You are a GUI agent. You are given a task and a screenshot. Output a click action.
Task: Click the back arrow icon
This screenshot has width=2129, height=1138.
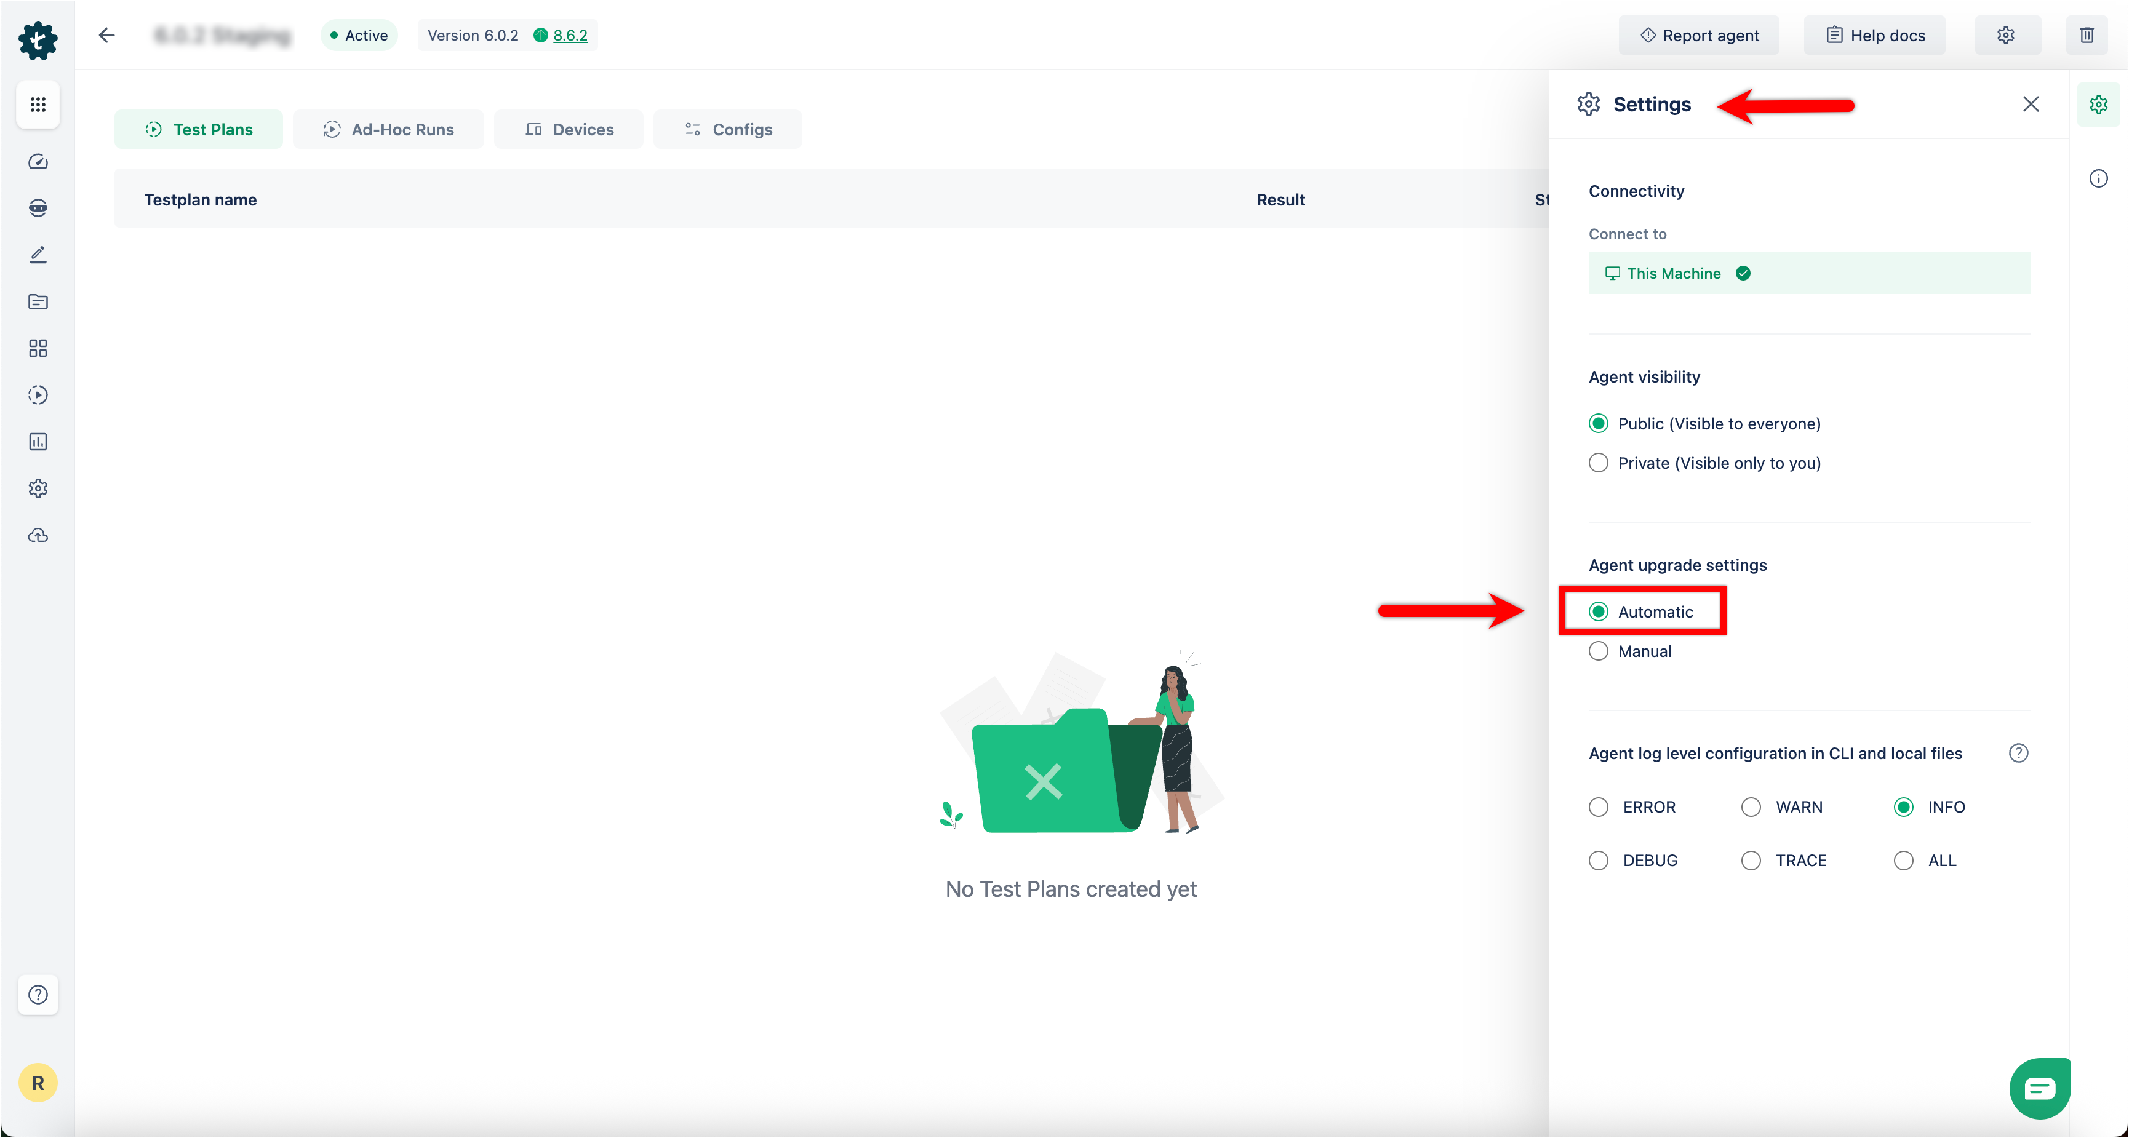pyautogui.click(x=106, y=36)
